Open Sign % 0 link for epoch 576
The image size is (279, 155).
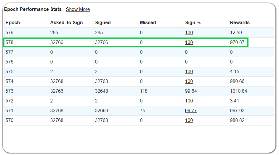[x=186, y=62]
